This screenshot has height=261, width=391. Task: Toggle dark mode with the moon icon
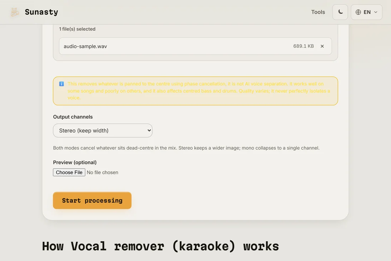click(x=340, y=12)
